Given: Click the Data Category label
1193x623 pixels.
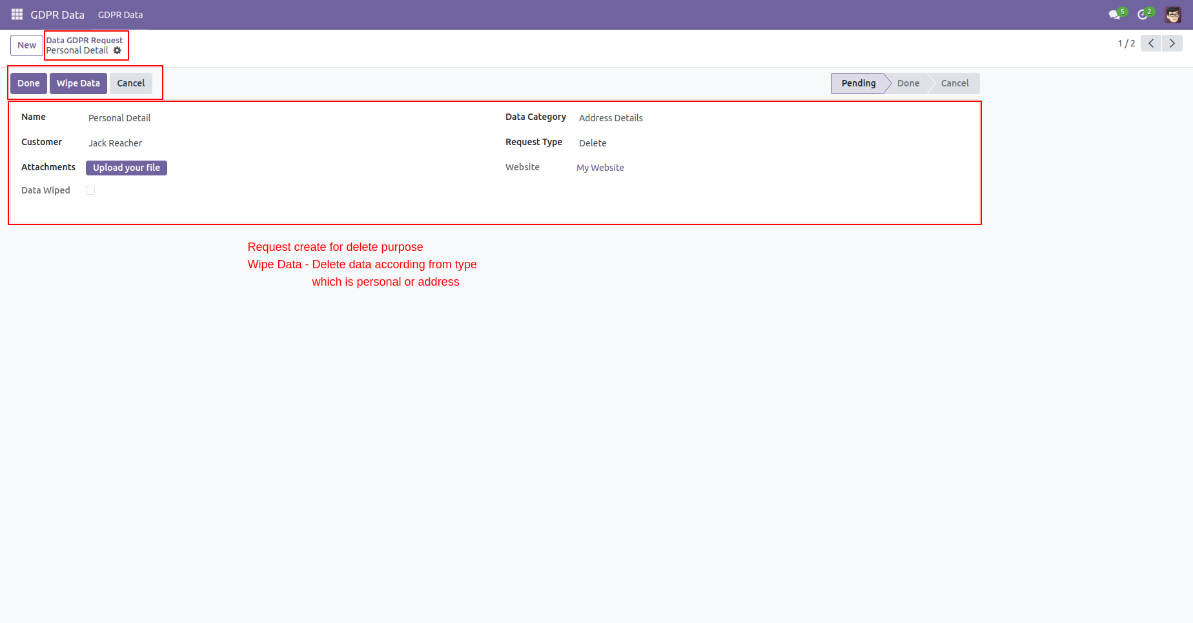Looking at the screenshot, I should (536, 117).
